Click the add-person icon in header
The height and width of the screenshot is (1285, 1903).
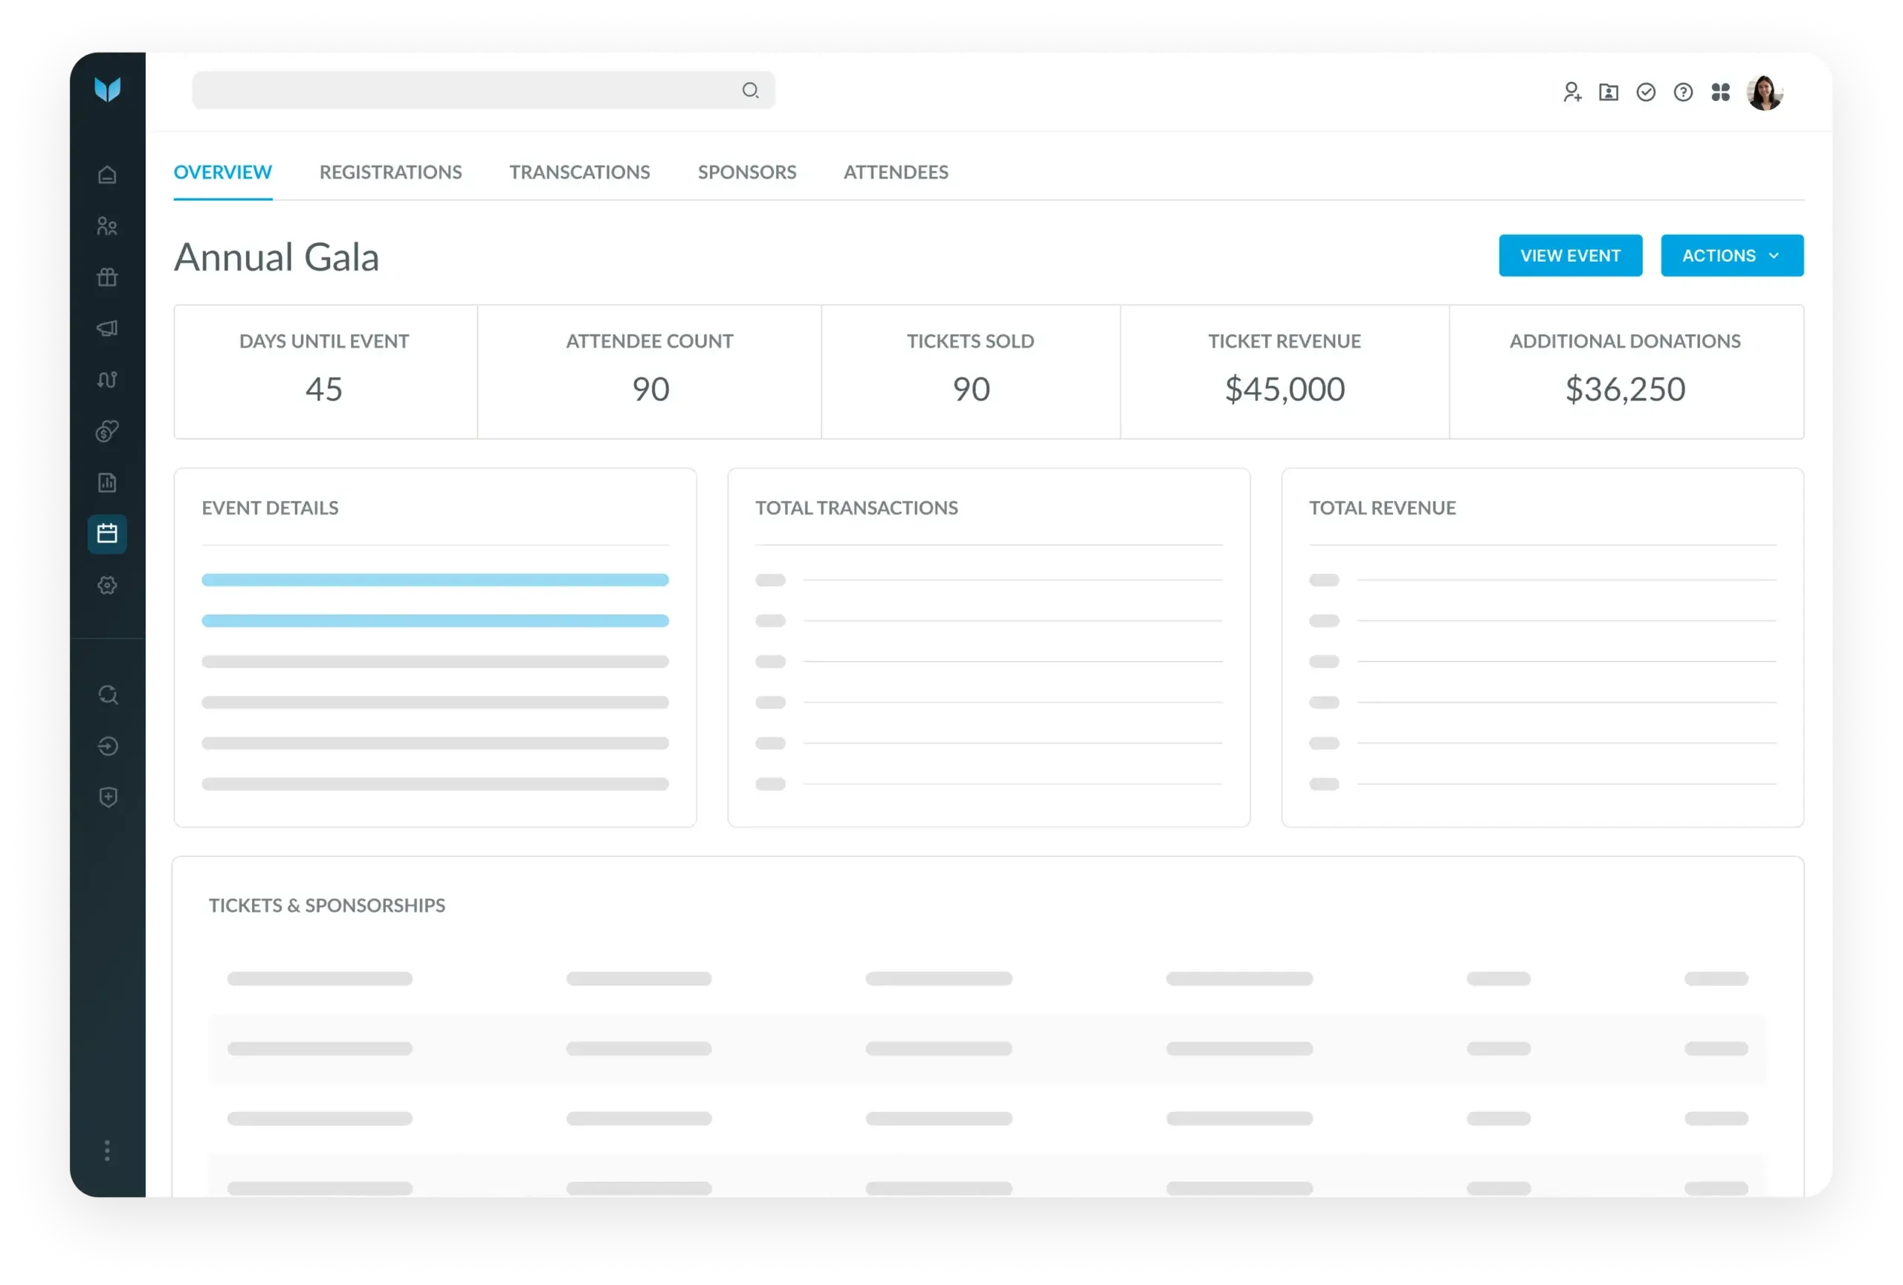click(x=1571, y=91)
